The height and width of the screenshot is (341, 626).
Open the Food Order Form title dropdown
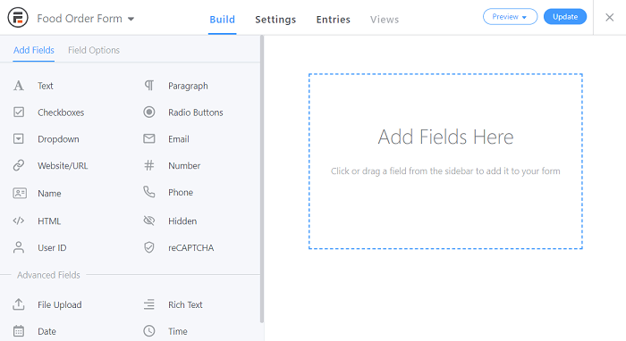pyautogui.click(x=86, y=19)
